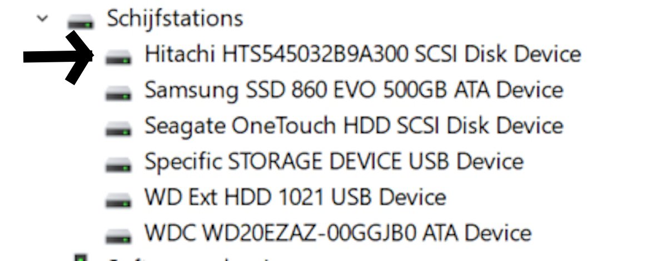Click the WDC WD20EZAZ-00GGJB0 drive icon

click(118, 235)
